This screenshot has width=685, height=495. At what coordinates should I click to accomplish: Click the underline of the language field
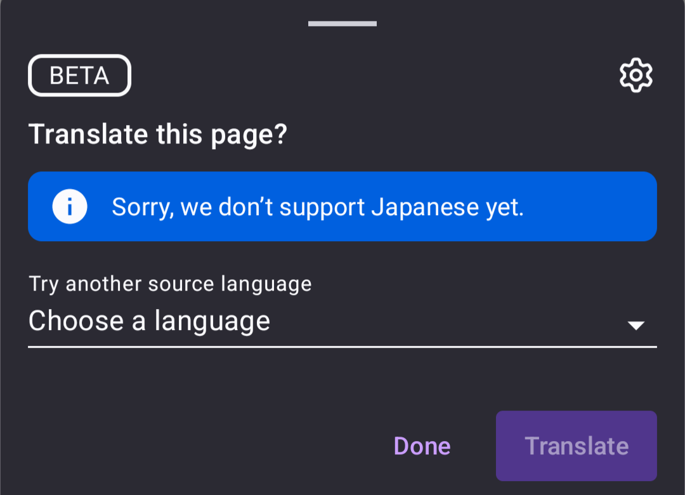pos(342,346)
